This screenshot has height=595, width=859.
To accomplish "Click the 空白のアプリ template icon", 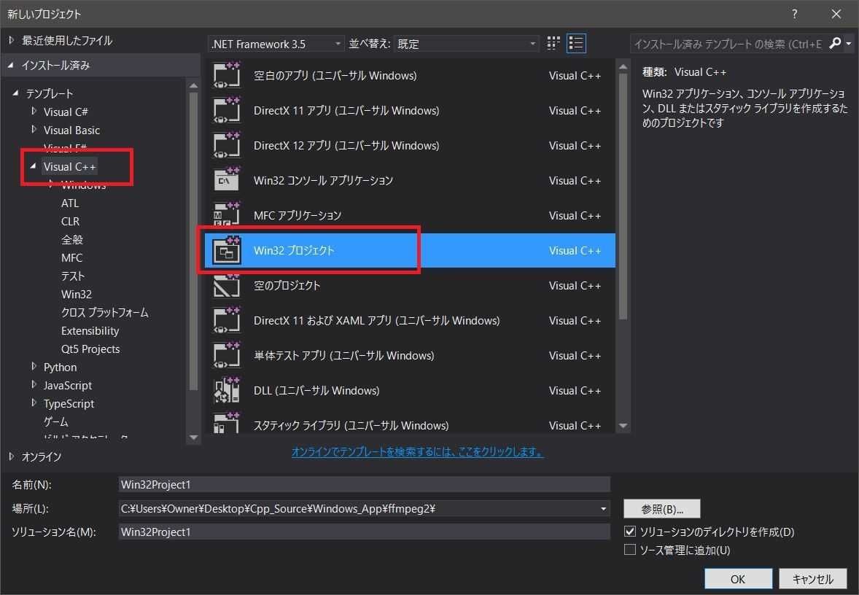I will click(x=226, y=75).
